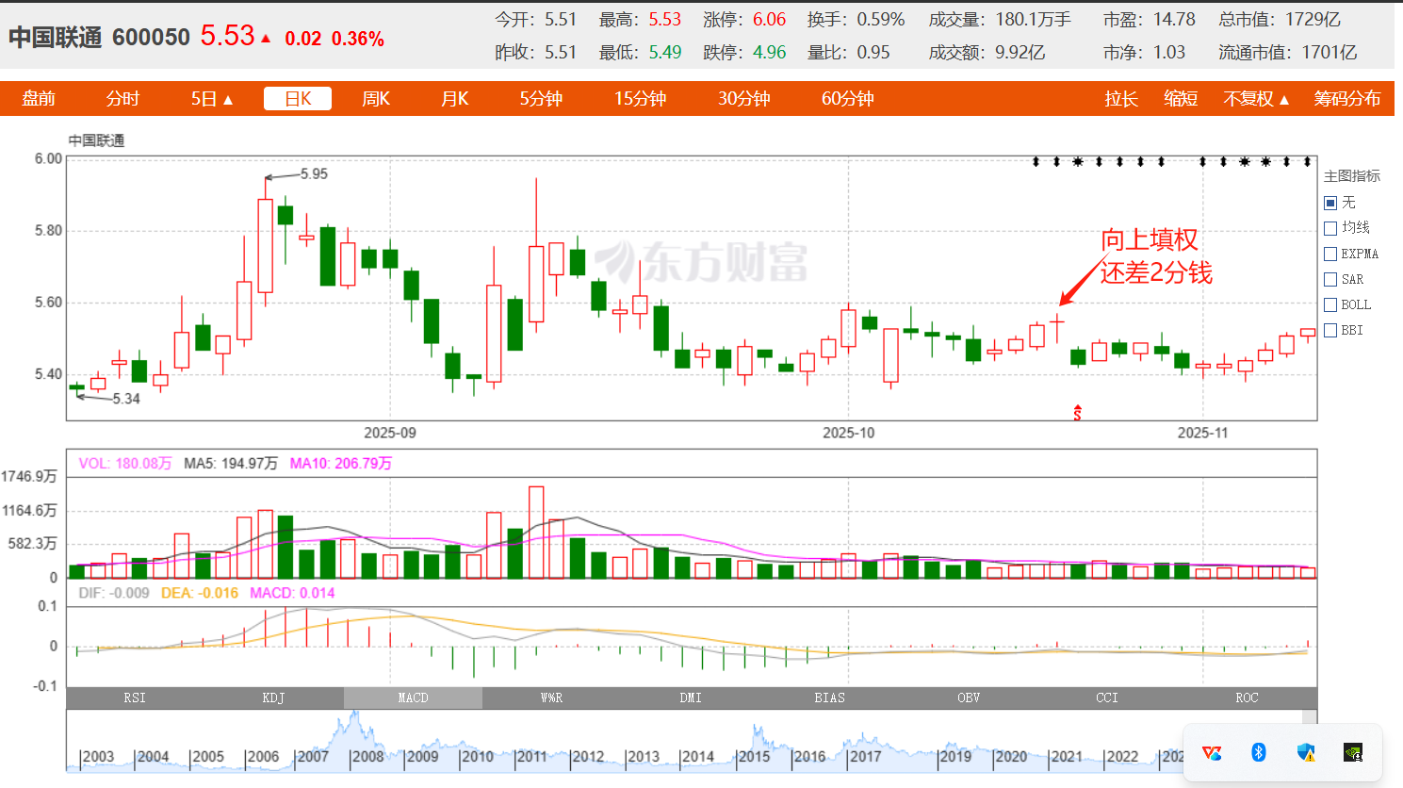This screenshot has height=788, width=1403.
Task: Click the 跌停 4.96 value
Action: click(x=769, y=53)
